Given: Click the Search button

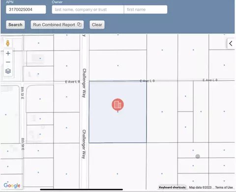Looking at the screenshot, I should click(15, 25).
